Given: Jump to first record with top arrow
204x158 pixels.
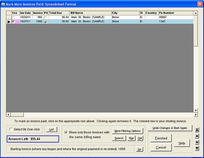Looking at the screenshot, I should point(197,130).
